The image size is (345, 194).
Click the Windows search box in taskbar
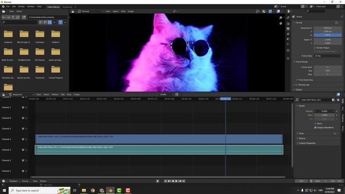click(x=39, y=190)
